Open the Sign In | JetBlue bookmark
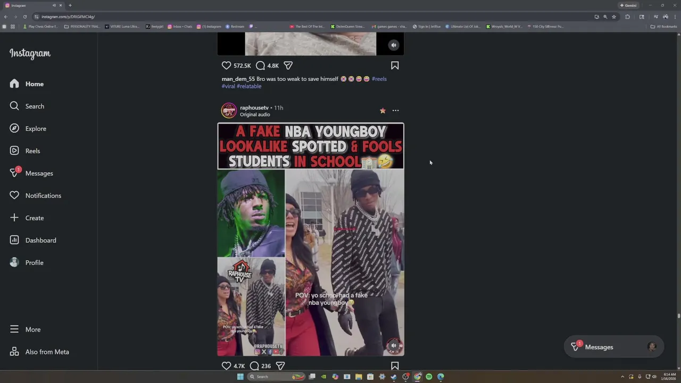 [427, 26]
